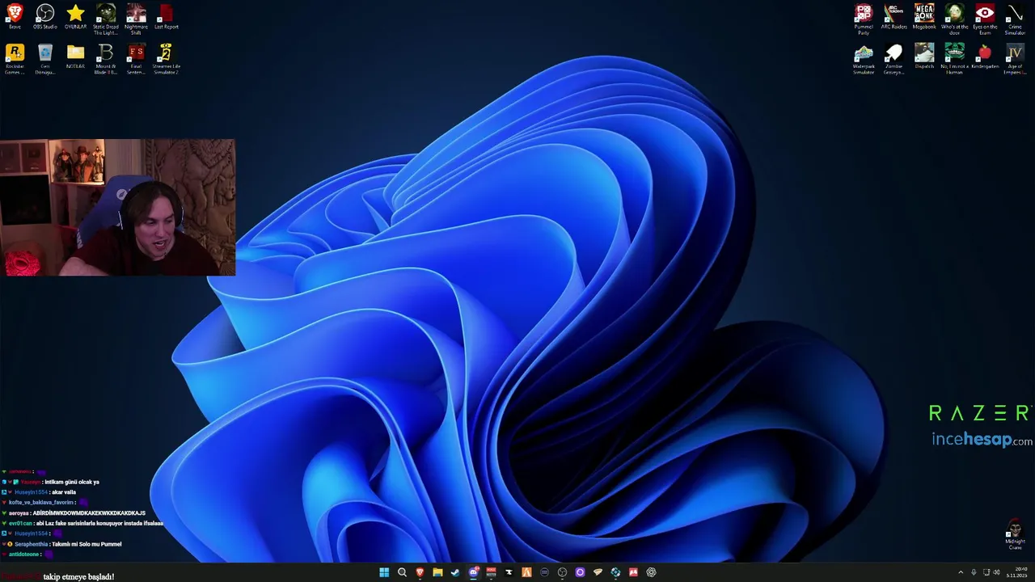Open Eyes on the Exam shortcut
1035x582 pixels.
[985, 19]
